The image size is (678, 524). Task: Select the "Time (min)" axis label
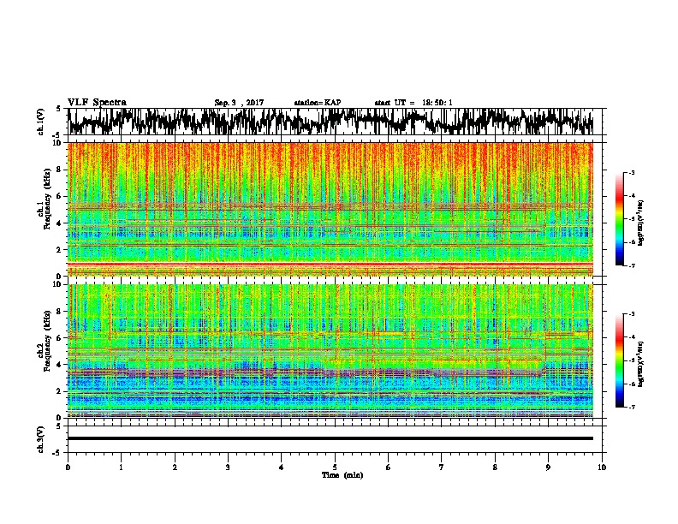click(342, 475)
